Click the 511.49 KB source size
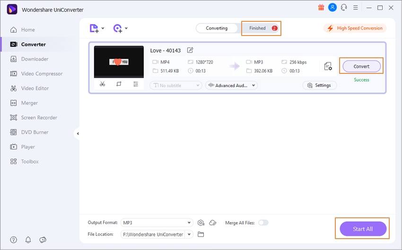The width and height of the screenshot is (402, 250). (169, 71)
